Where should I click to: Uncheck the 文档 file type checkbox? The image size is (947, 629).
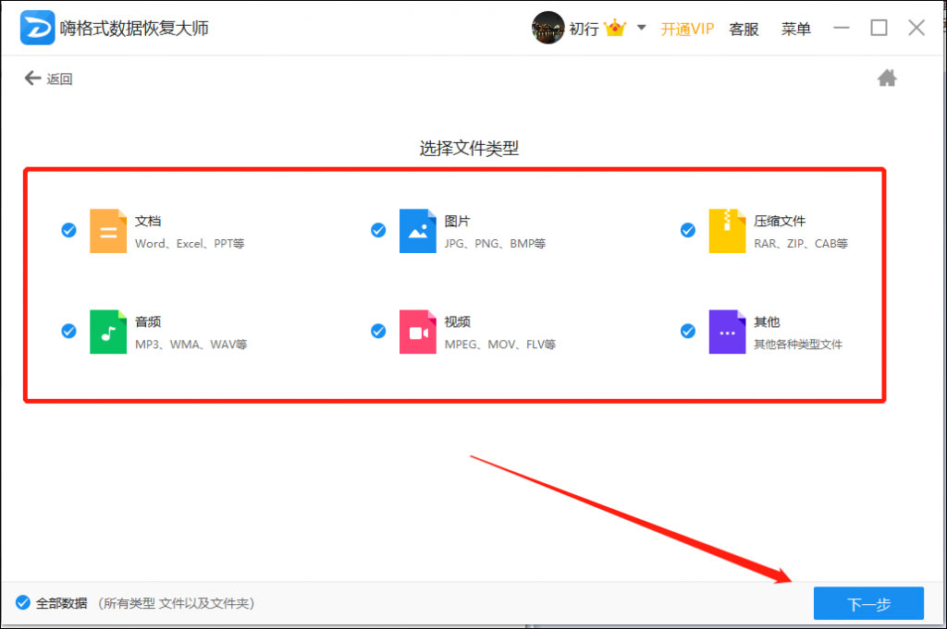[x=68, y=231]
